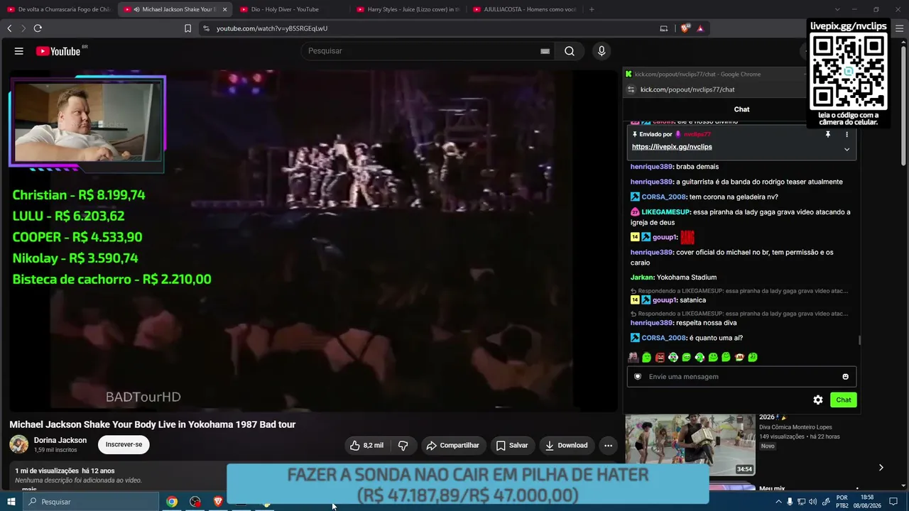Unpin the pinned chat message
The width and height of the screenshot is (909, 511).
click(x=827, y=134)
